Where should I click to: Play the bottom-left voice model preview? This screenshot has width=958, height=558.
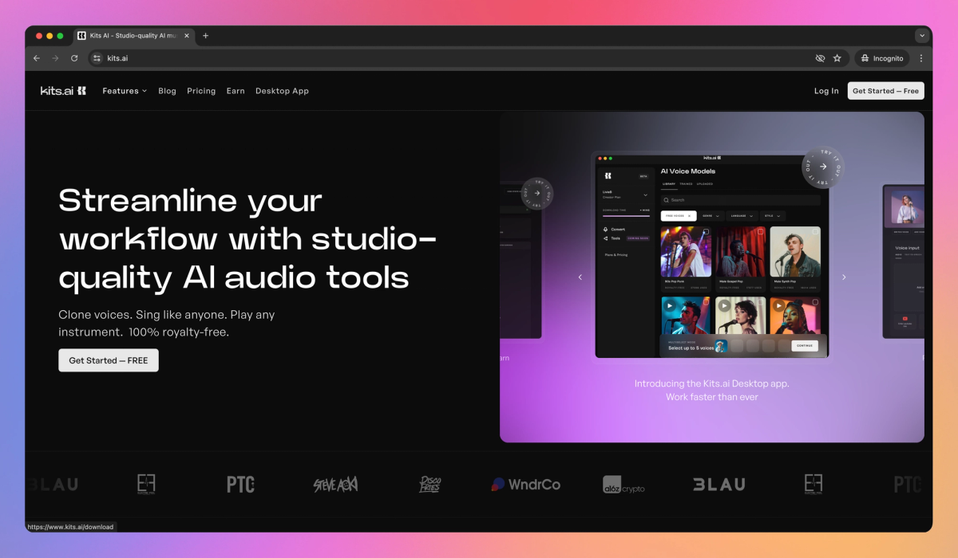(x=669, y=305)
